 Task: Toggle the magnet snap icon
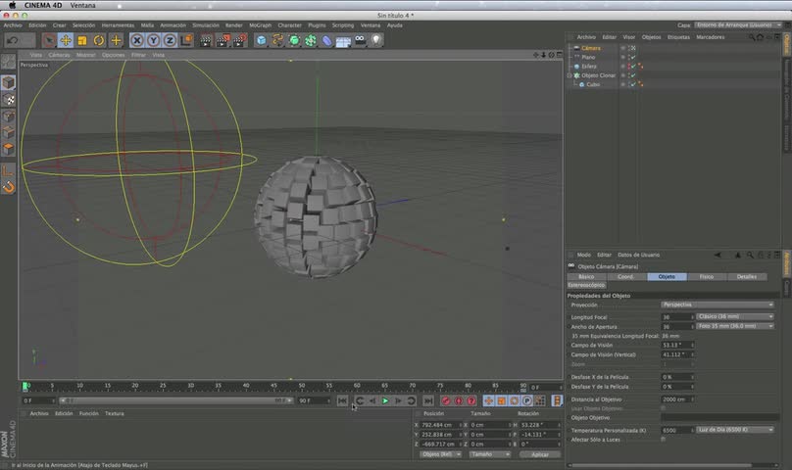tap(9, 187)
